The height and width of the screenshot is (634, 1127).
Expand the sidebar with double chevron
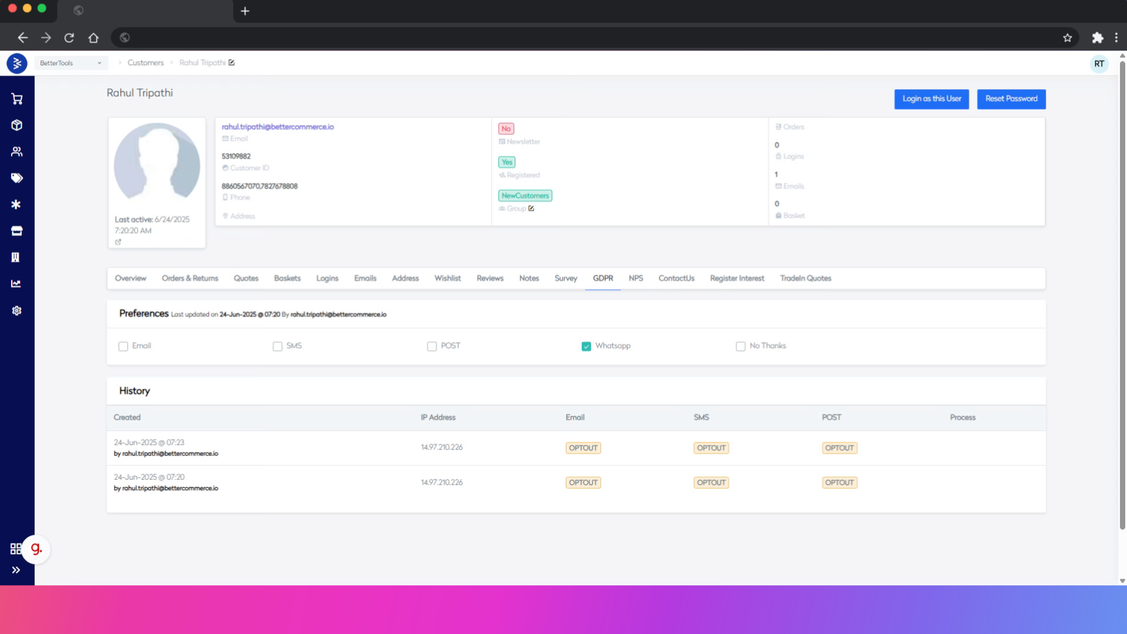(x=16, y=570)
